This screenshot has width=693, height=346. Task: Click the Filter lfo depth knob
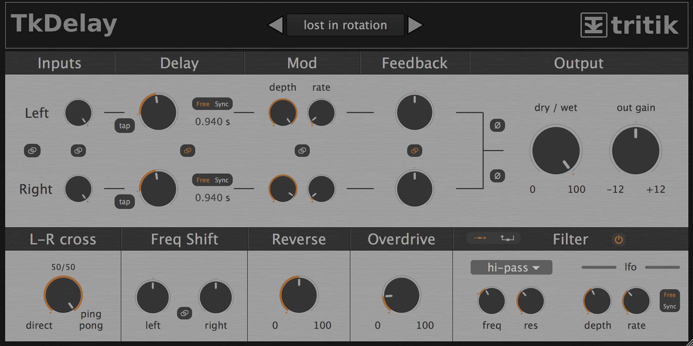[x=597, y=301]
